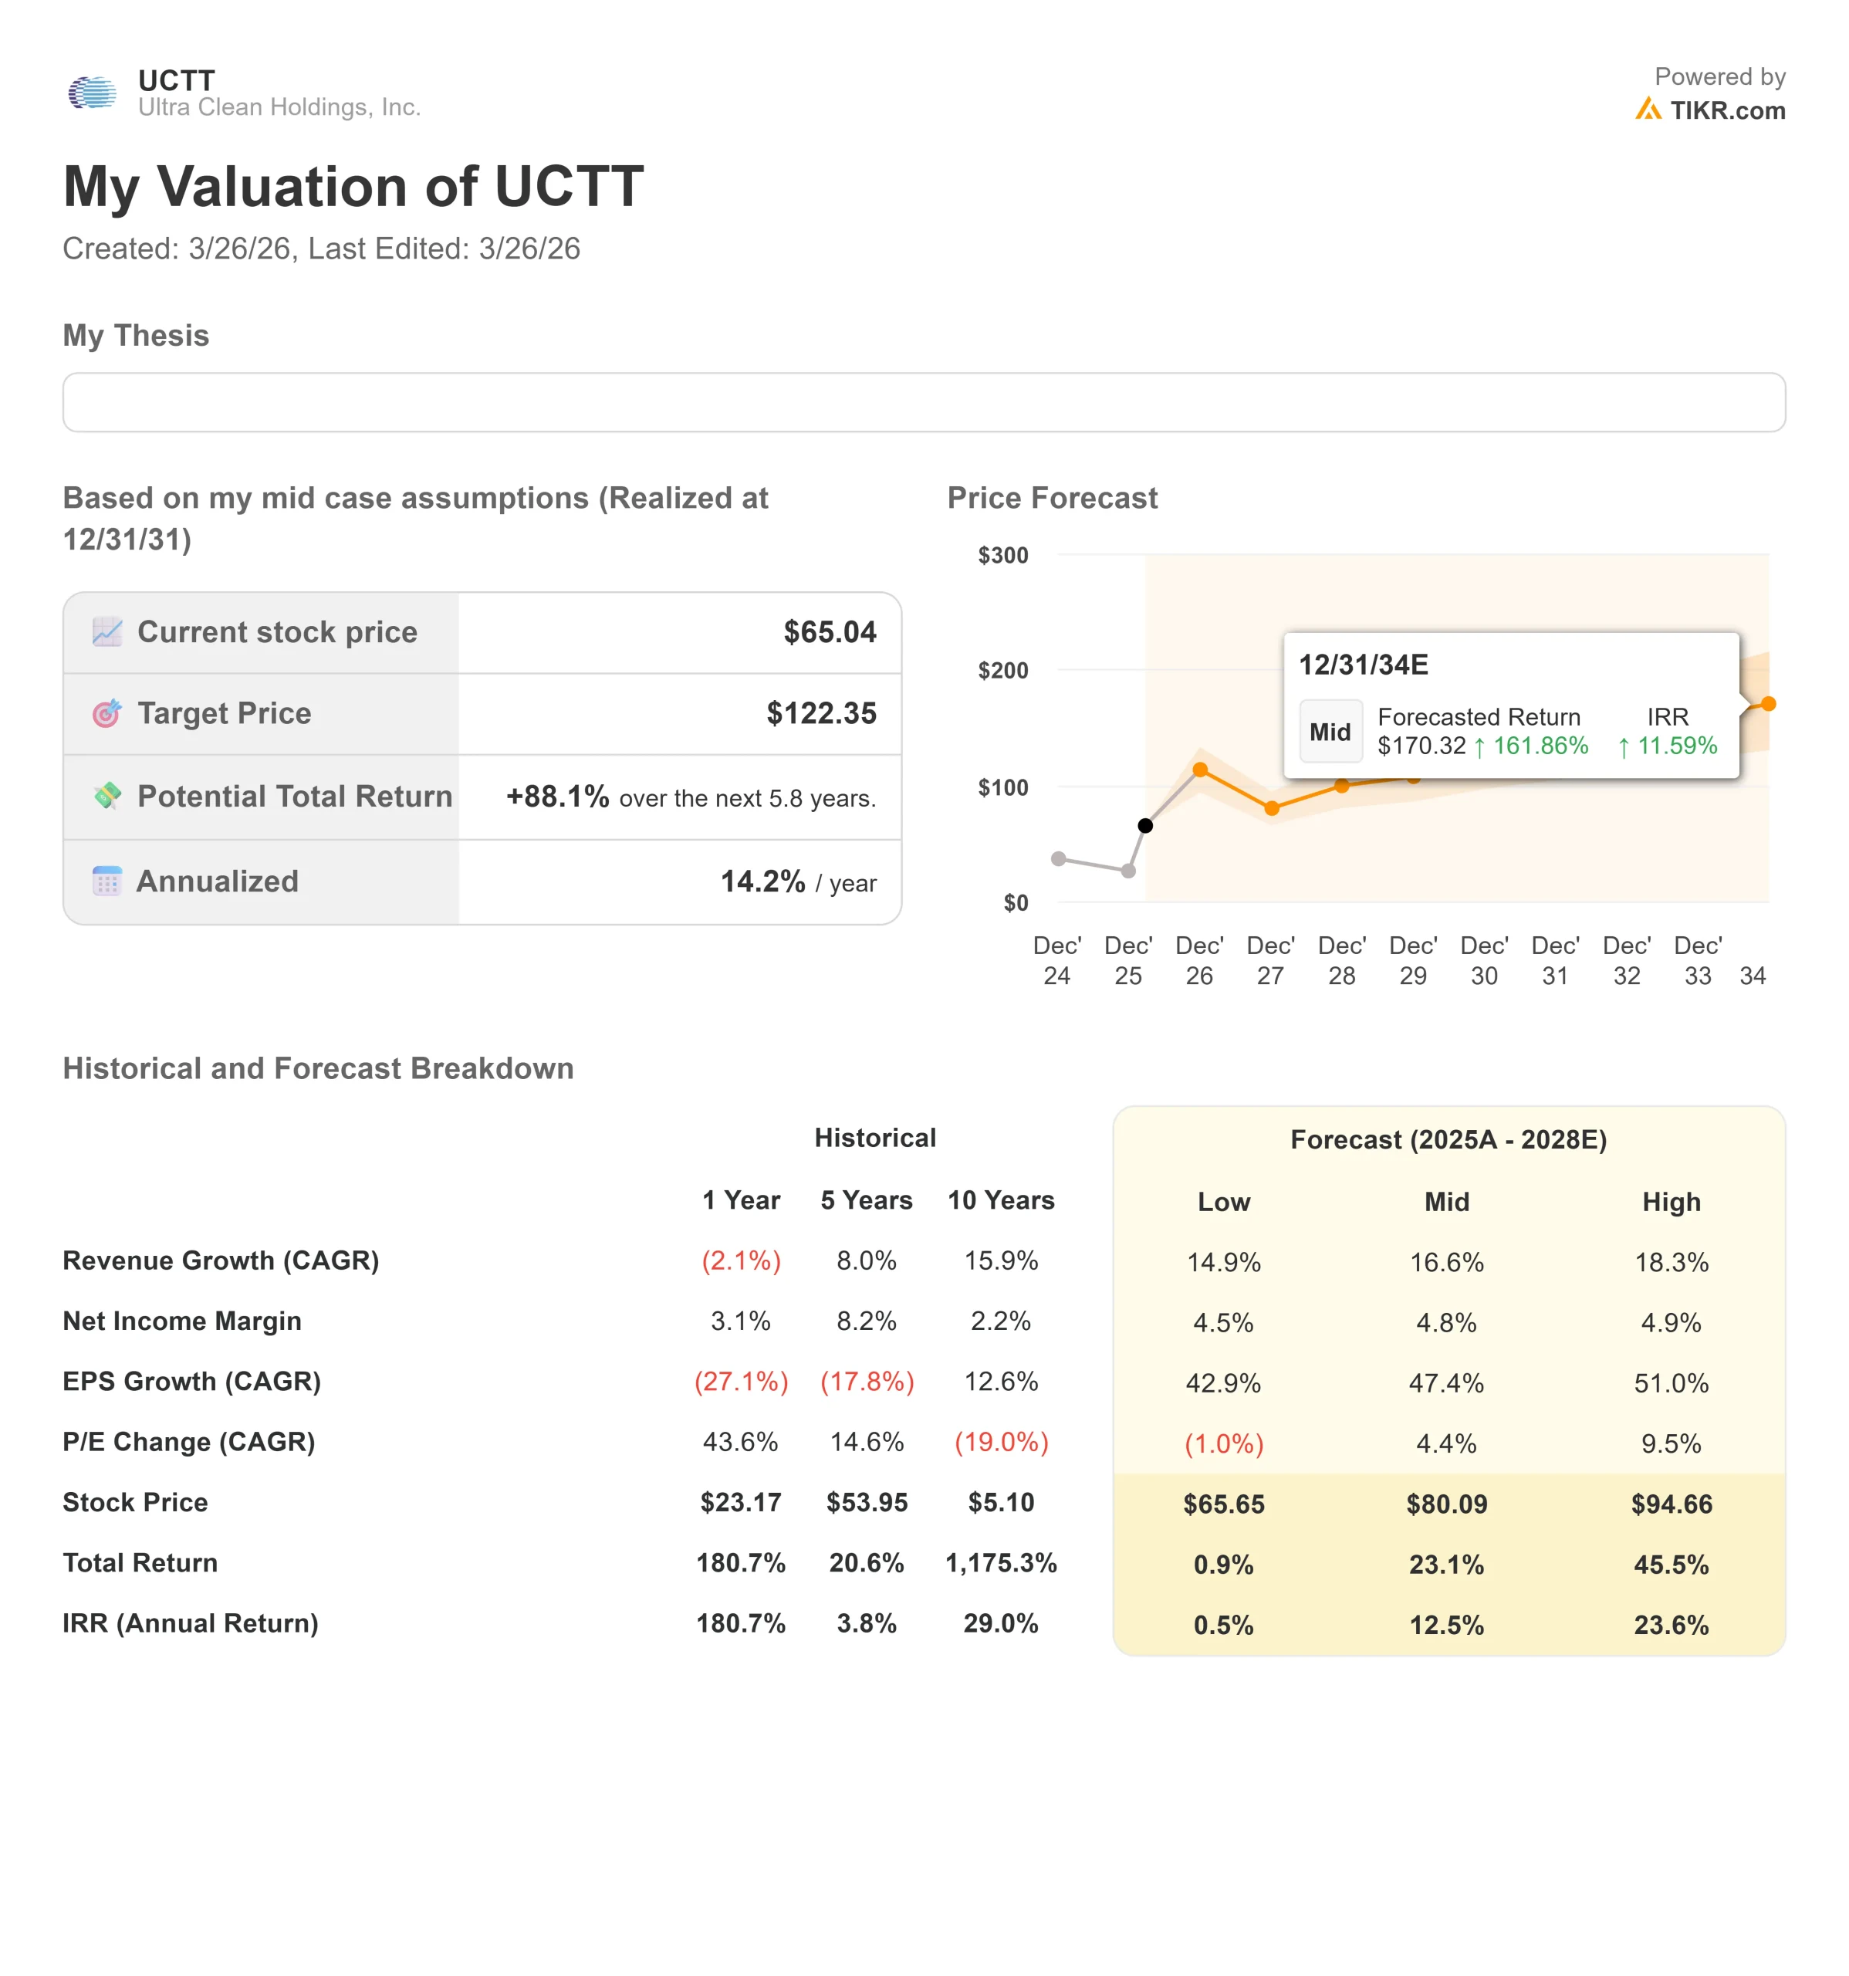Click inside the My Thesis text field

click(924, 401)
